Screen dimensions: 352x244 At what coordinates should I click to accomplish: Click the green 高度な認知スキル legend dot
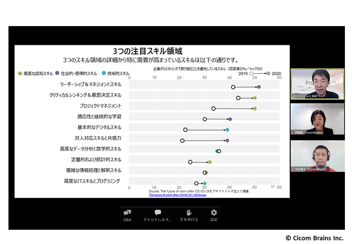click(x=20, y=74)
